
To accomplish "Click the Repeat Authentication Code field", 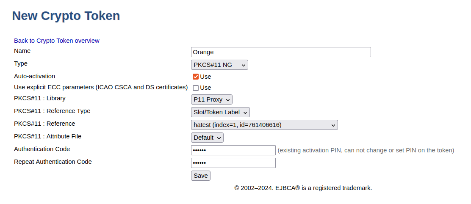I will tap(233, 163).
